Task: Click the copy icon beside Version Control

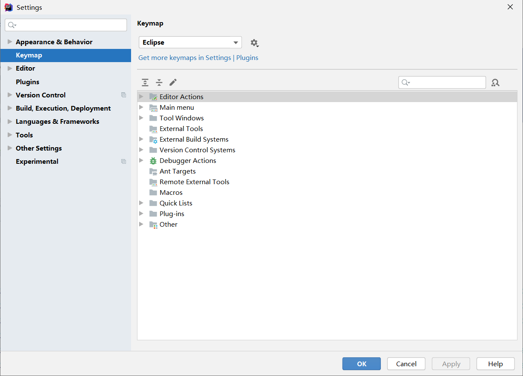Action: 123,95
